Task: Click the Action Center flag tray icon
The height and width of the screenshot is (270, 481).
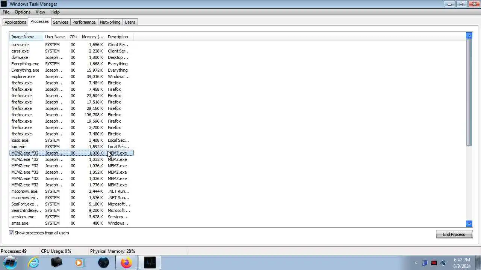Action: pyautogui.click(x=425, y=263)
